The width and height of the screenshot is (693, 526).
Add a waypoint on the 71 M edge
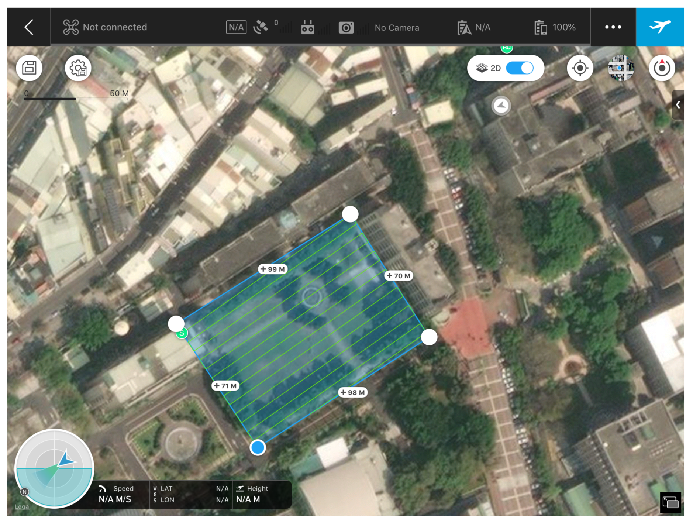(225, 386)
